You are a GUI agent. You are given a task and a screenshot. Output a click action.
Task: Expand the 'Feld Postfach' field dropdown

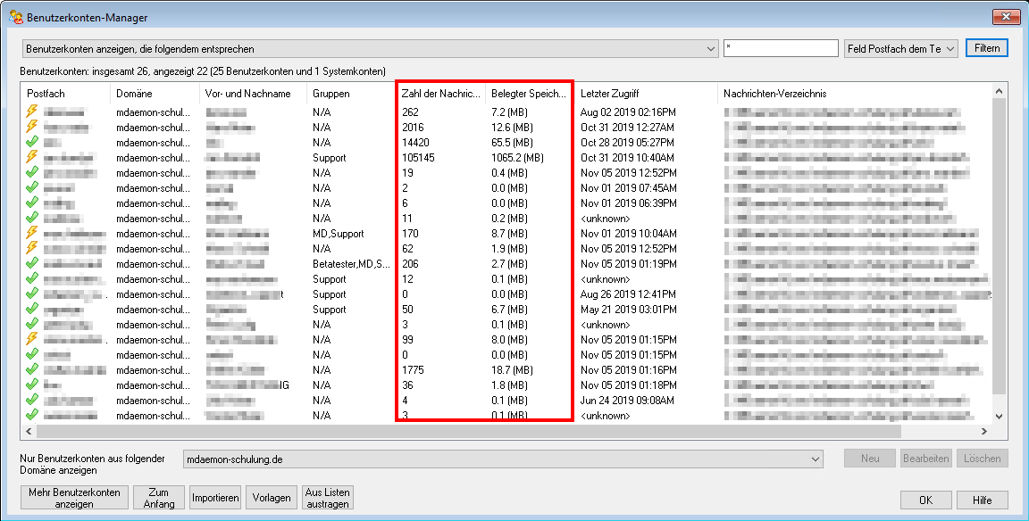pos(900,48)
